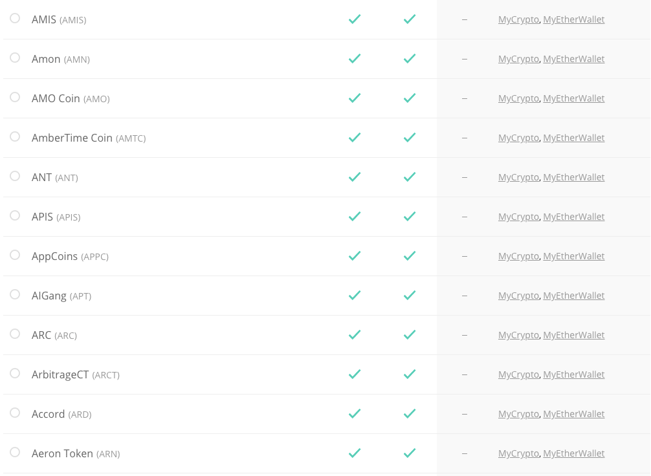
Task: Select the Amon (AMN) radio button
Action: tap(15, 58)
